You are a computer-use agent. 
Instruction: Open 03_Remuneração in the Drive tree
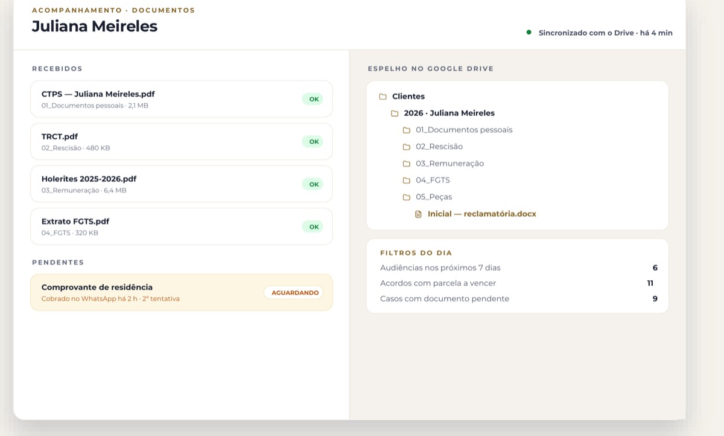point(449,164)
